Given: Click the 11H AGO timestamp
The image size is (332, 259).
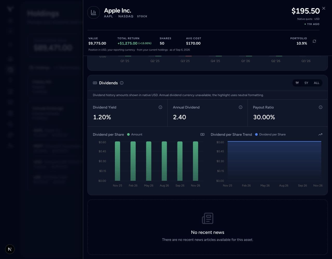Looking at the screenshot, I should pos(312,24).
